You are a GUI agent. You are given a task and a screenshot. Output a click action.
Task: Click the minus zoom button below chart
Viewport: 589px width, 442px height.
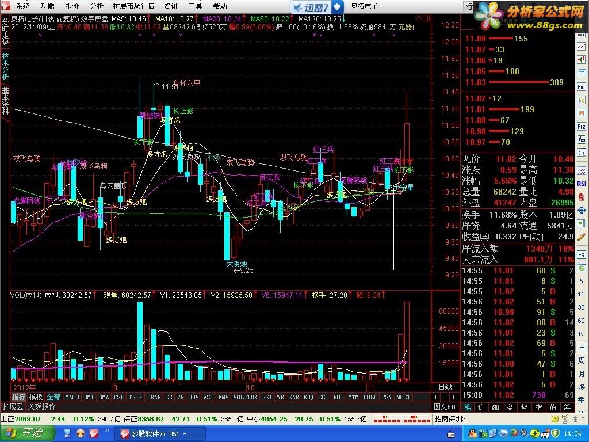click(445, 397)
